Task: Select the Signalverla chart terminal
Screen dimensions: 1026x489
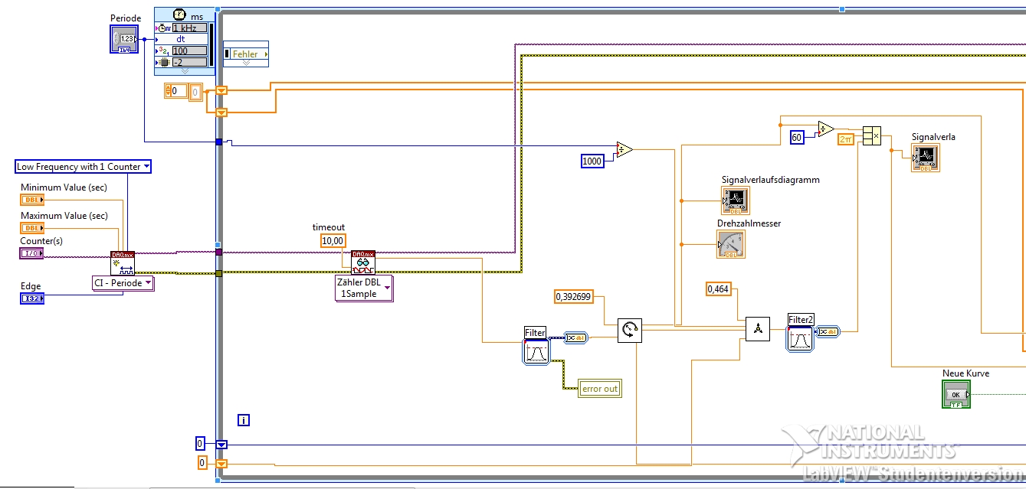Action: [926, 158]
